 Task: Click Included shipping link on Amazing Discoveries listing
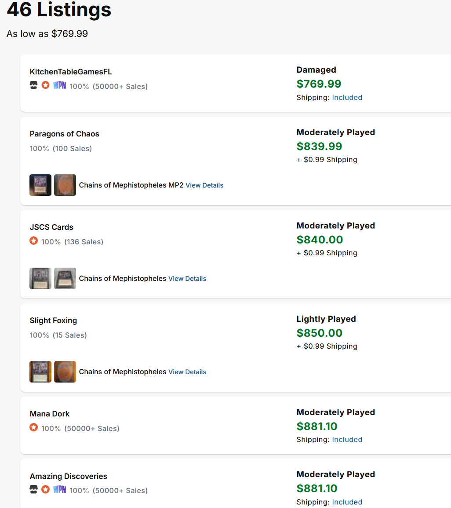[347, 502]
